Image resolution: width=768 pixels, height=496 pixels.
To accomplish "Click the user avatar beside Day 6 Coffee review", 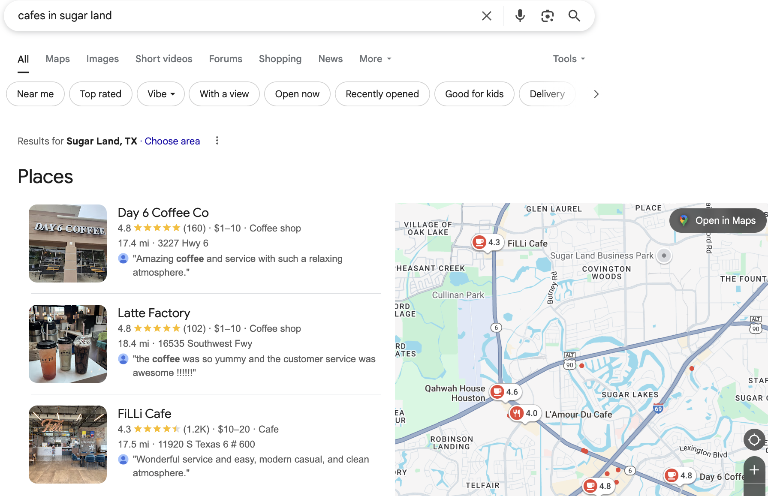I will coord(123,259).
